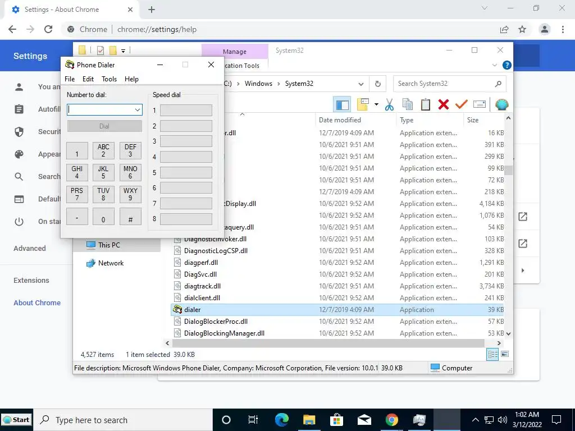Select the Manage tab in Explorer ribbon

[x=235, y=52]
